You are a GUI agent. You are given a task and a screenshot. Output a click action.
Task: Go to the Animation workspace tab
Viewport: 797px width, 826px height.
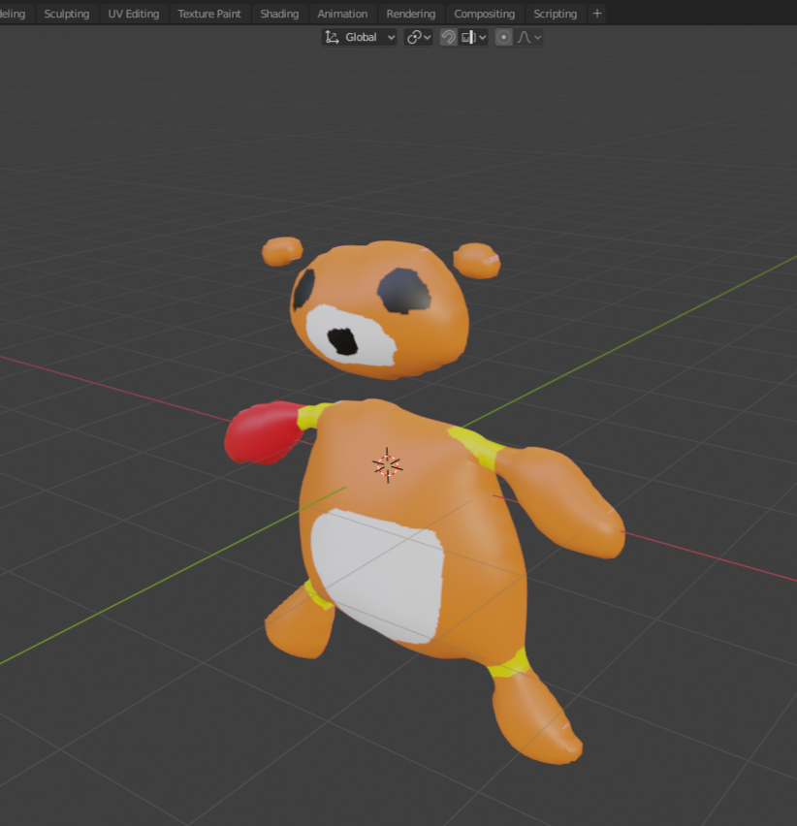click(x=342, y=14)
